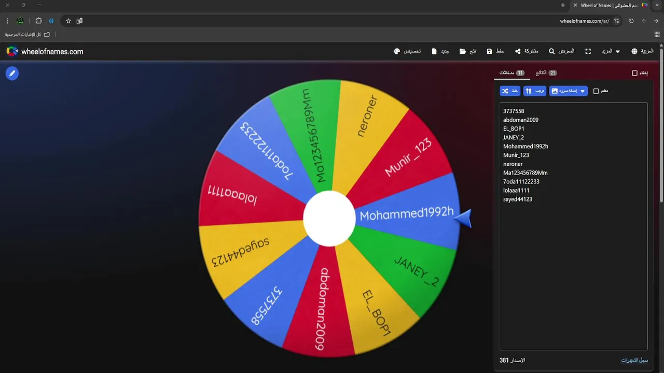The image size is (664, 373).
Task: Click the page vertical scrollbar
Action: 661,125
